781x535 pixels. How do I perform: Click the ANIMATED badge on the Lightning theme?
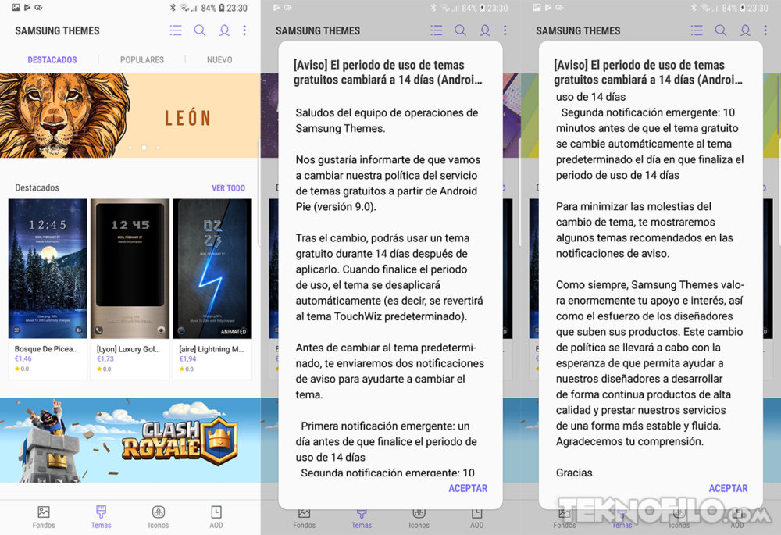coord(233,331)
